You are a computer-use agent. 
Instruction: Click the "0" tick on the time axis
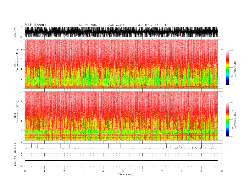(25, 171)
